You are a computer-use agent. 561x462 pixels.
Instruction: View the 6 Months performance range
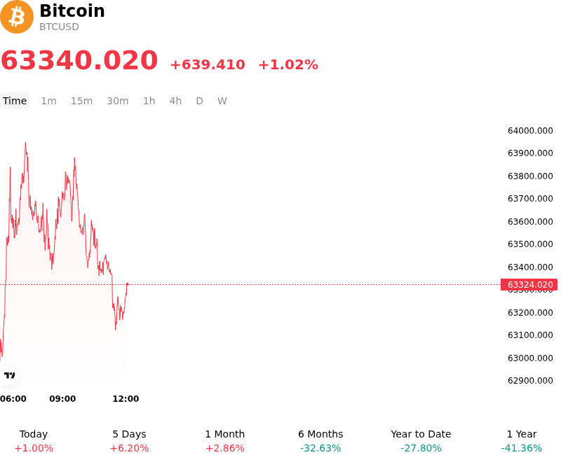[x=320, y=441]
